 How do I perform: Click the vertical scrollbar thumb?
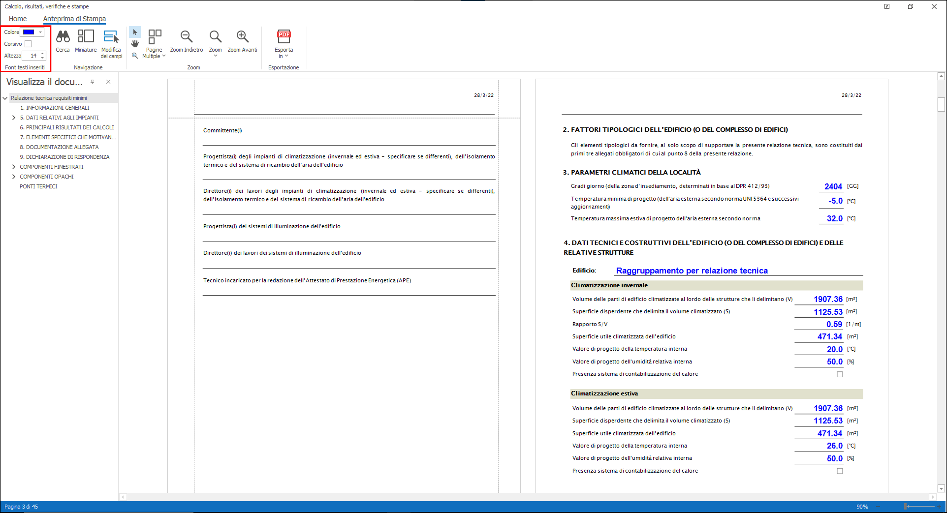pos(941,104)
